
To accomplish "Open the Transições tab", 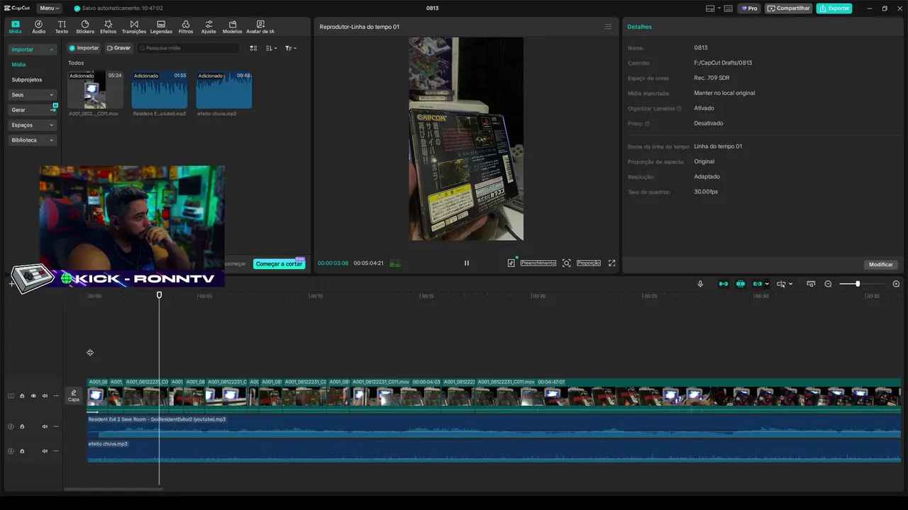I will coord(134,27).
